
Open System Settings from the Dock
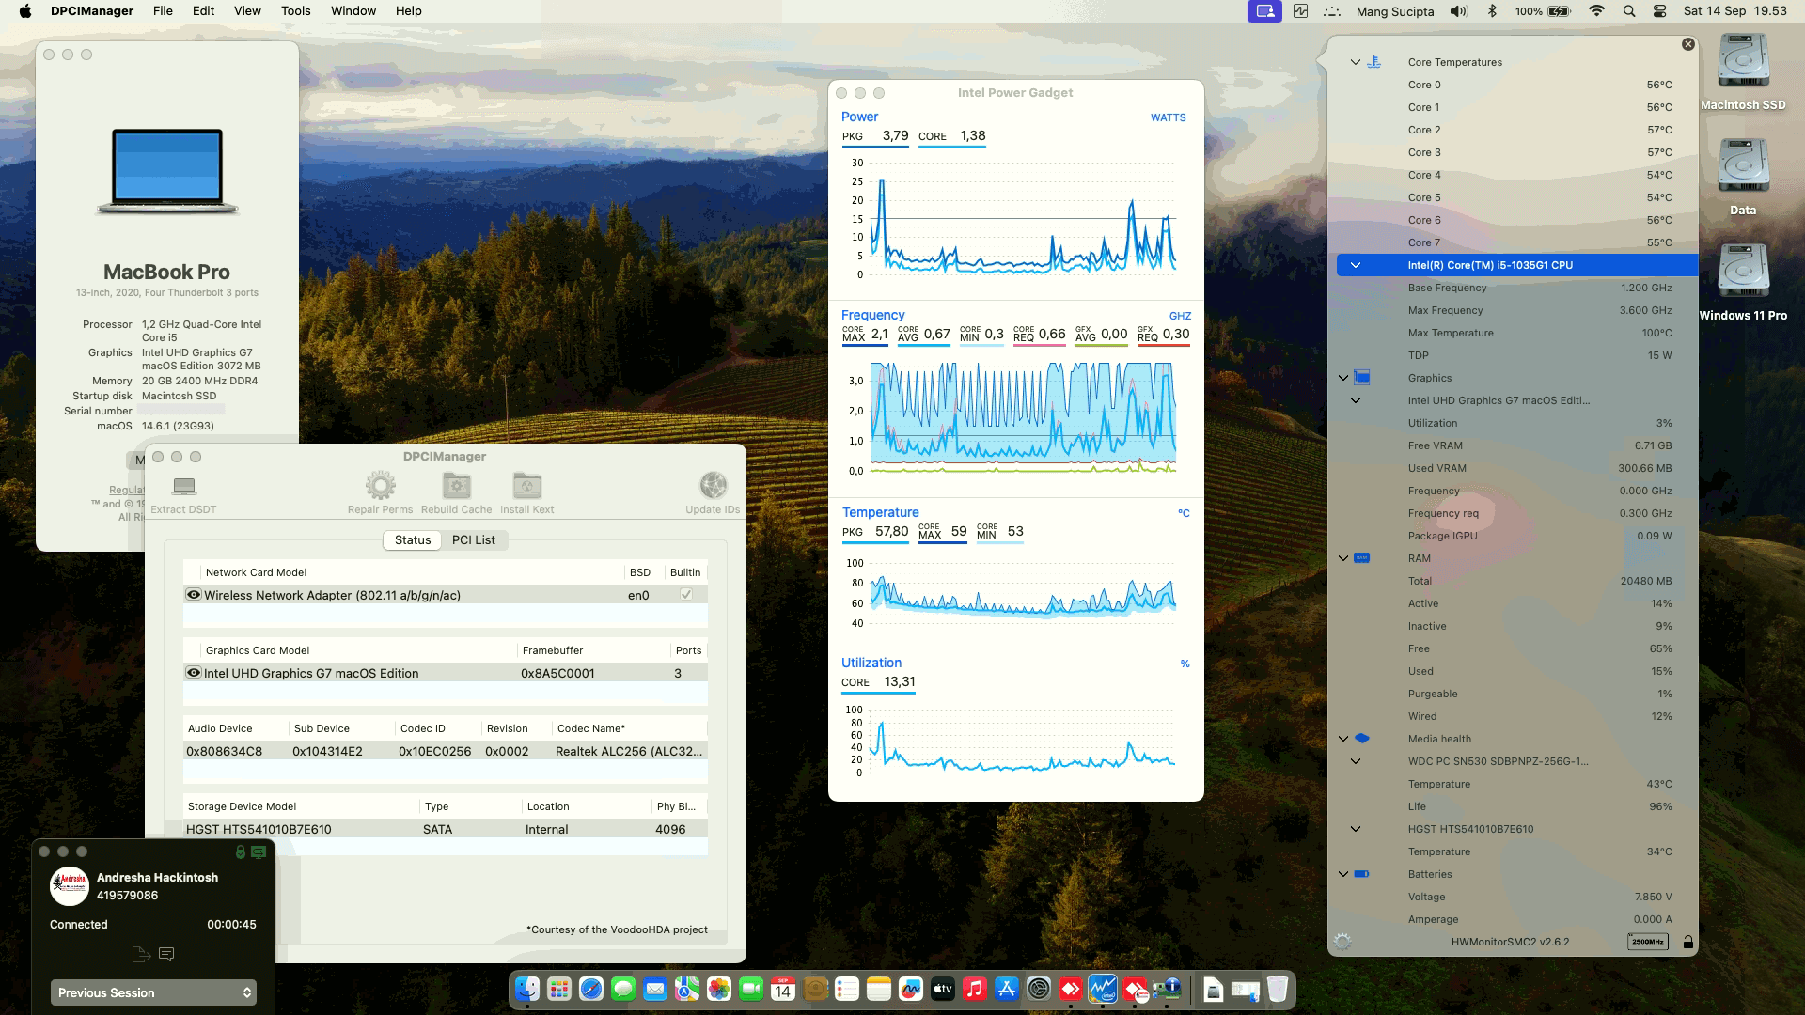(1039, 989)
